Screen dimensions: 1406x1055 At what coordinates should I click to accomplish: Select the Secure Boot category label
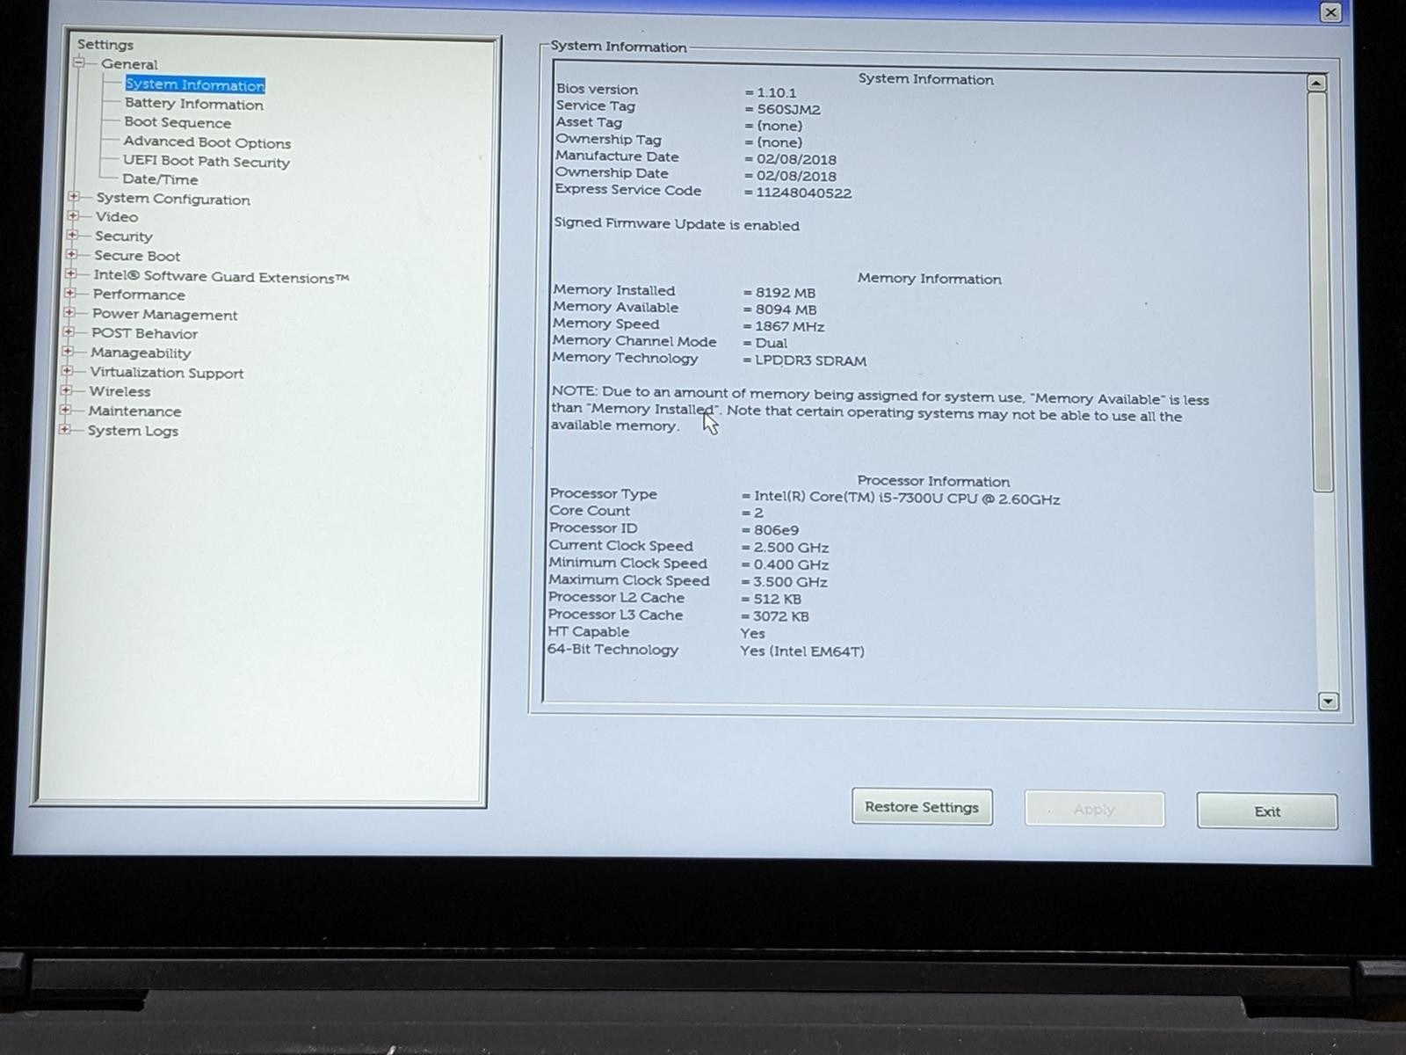[x=137, y=256]
